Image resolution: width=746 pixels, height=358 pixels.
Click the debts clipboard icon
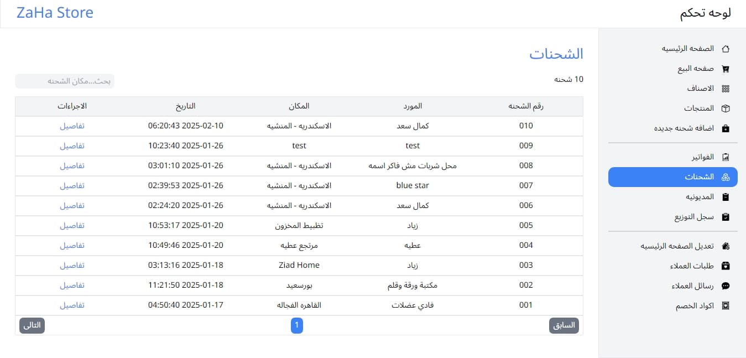click(726, 197)
